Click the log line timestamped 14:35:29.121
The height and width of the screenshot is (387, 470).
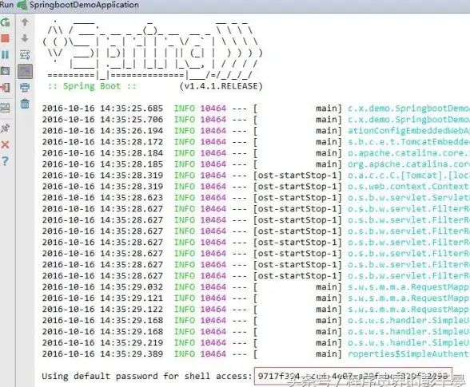(x=256, y=298)
